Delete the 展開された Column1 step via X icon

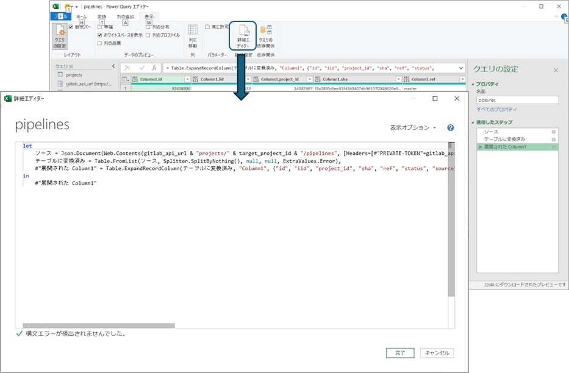pos(480,147)
